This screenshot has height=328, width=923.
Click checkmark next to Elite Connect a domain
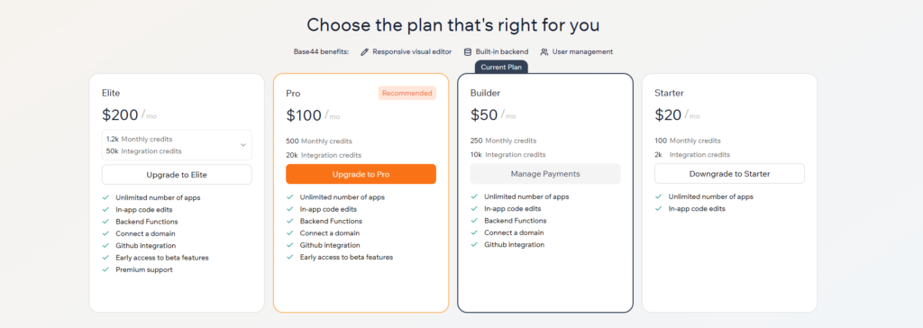105,233
